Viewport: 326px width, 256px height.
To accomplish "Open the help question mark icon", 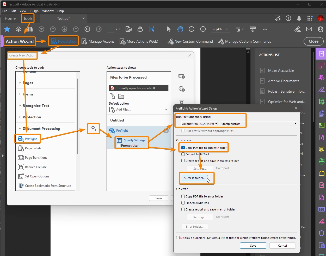I will click(x=288, y=18).
